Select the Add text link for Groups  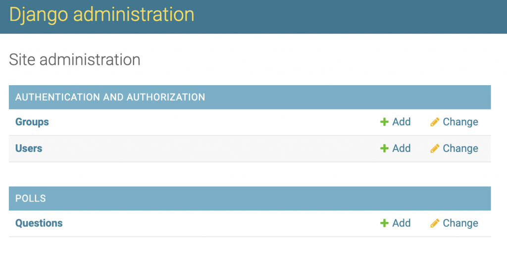(x=401, y=122)
